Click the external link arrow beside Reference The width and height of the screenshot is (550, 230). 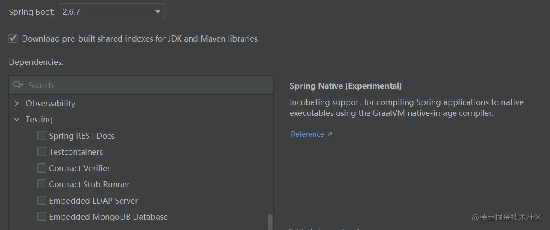330,134
